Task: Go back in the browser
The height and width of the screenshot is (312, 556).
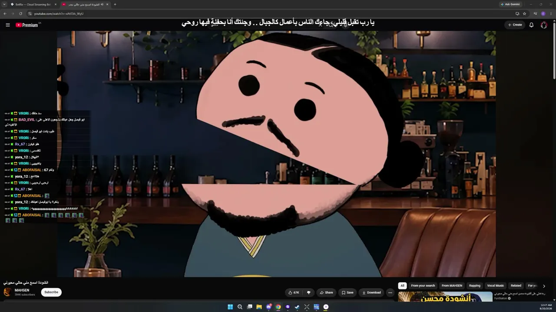Action: point(5,13)
